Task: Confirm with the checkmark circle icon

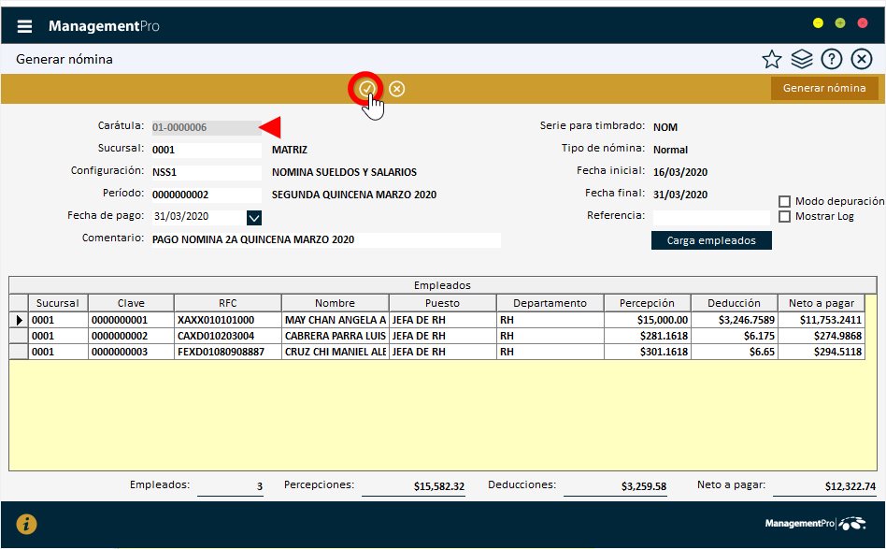Action: 367,89
